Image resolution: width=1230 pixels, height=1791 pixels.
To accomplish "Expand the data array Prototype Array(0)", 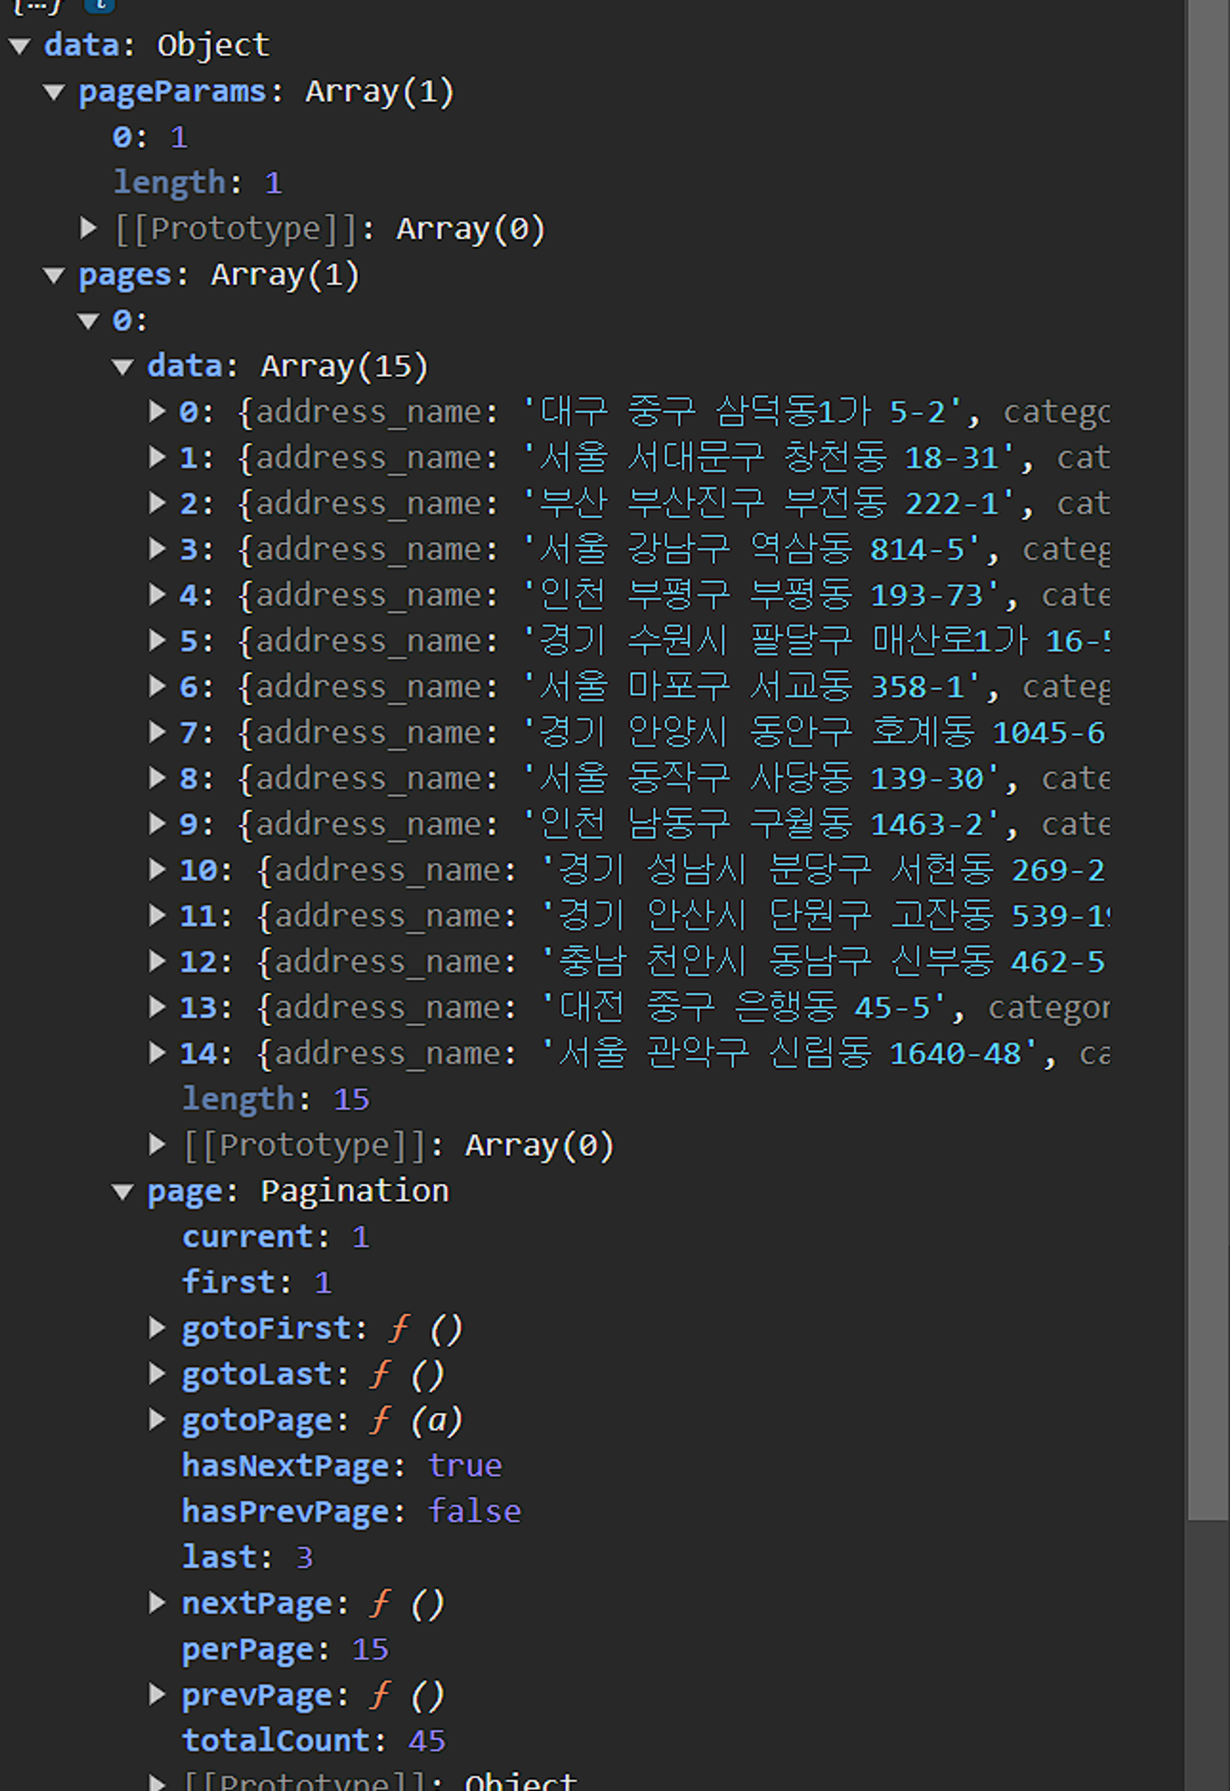I will pos(157,1145).
